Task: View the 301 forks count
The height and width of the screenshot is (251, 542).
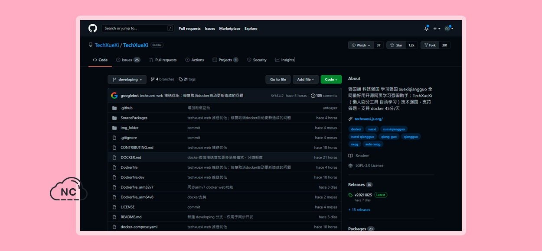Action: 445,45
